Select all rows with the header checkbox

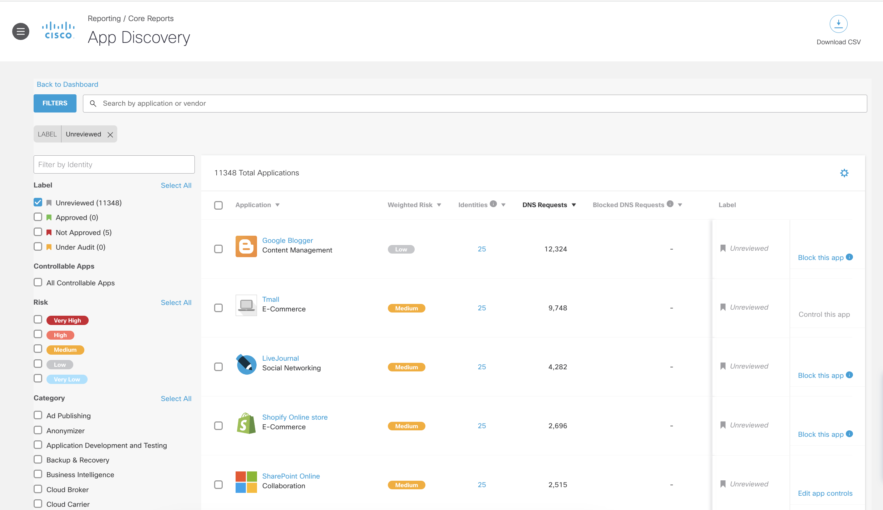point(218,205)
